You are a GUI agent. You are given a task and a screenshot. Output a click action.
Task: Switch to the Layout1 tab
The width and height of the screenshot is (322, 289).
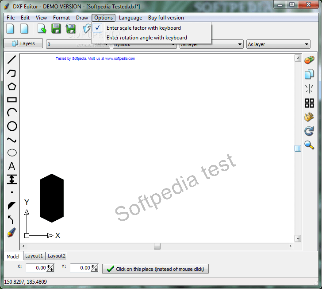pos(34,256)
